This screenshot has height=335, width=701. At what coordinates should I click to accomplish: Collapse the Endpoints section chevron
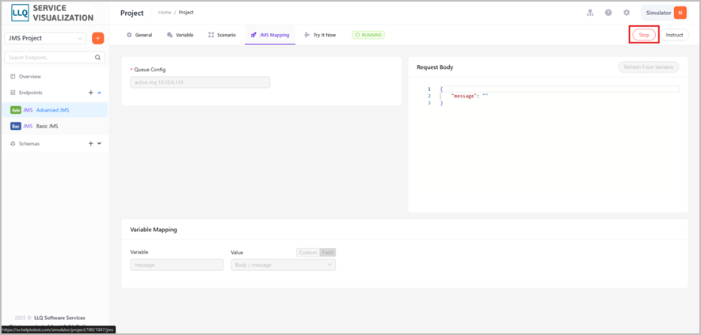pyautogui.click(x=99, y=93)
